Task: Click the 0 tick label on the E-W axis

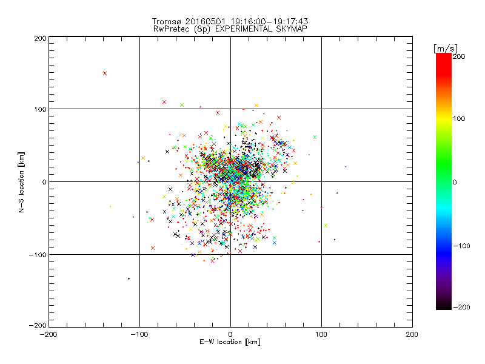Action: pyautogui.click(x=230, y=334)
